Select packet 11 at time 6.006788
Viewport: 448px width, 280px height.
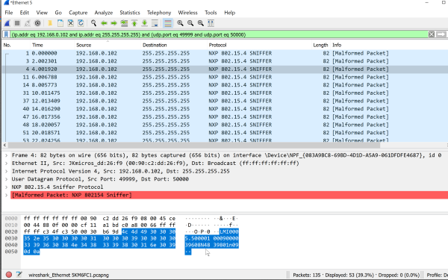tap(225, 77)
